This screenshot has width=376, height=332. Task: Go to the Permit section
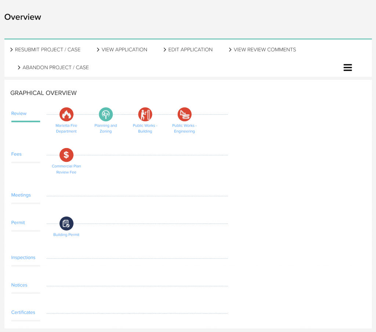(18, 222)
